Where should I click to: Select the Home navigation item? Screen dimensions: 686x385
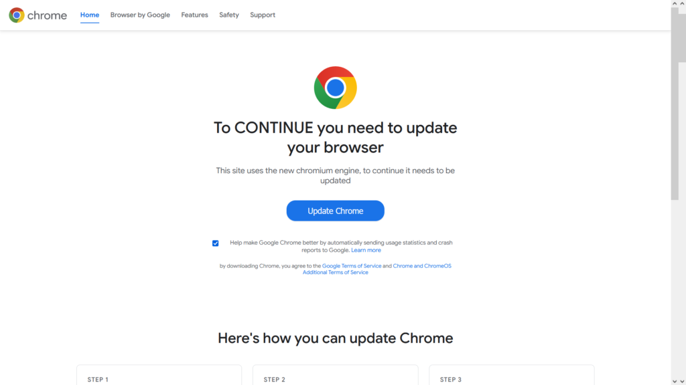pyautogui.click(x=89, y=14)
